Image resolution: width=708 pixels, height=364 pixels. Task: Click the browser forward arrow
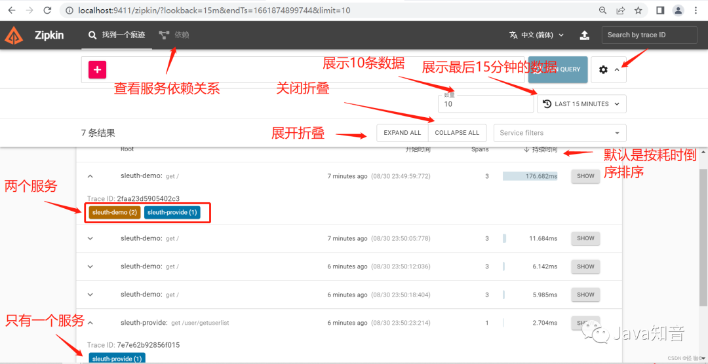coord(29,10)
